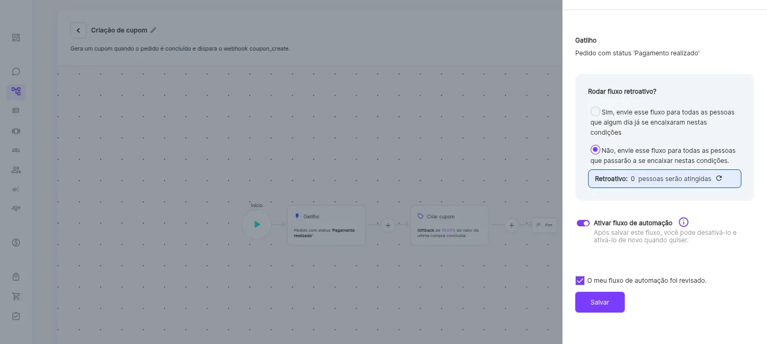Click the flow description mentioning coupon_create webhook

pyautogui.click(x=180, y=48)
